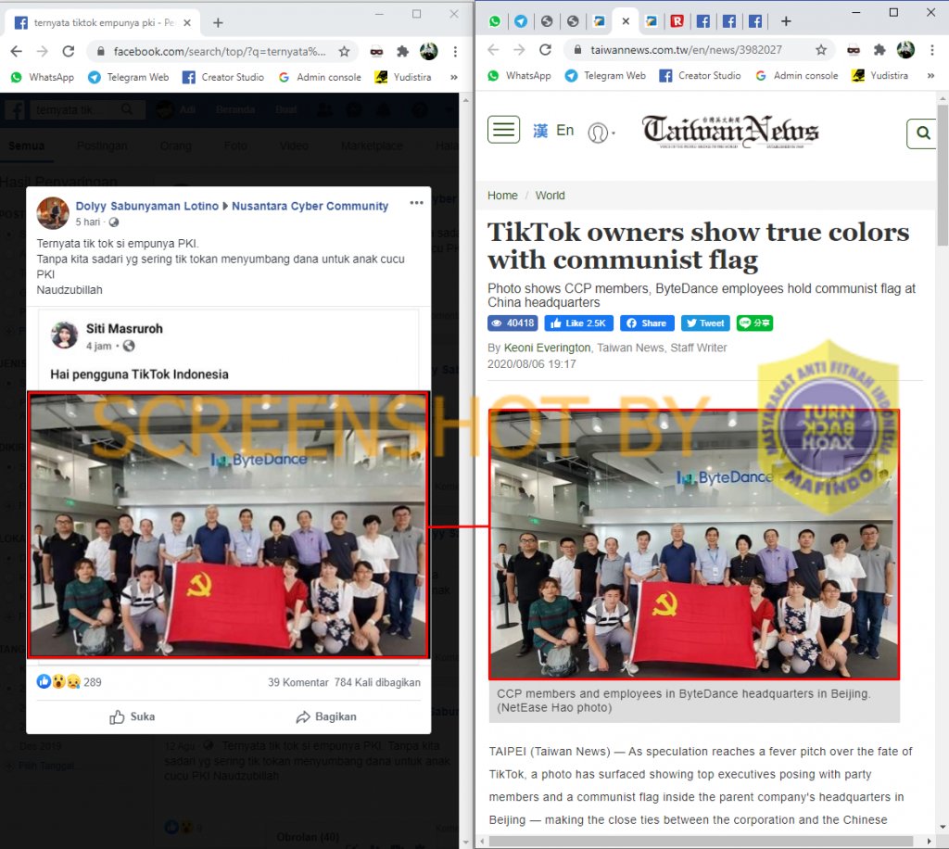Viewport: 949px width, 849px height.
Task: Open the user account dropdown on Taiwan News
Action: (601, 133)
